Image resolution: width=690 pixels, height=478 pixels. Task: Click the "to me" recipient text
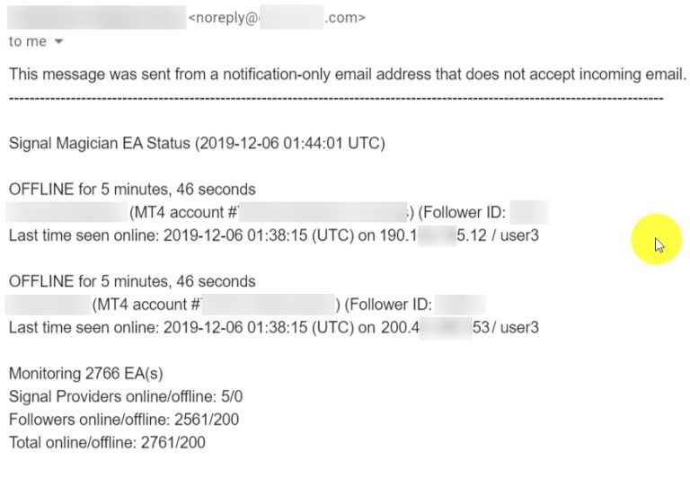pos(26,42)
